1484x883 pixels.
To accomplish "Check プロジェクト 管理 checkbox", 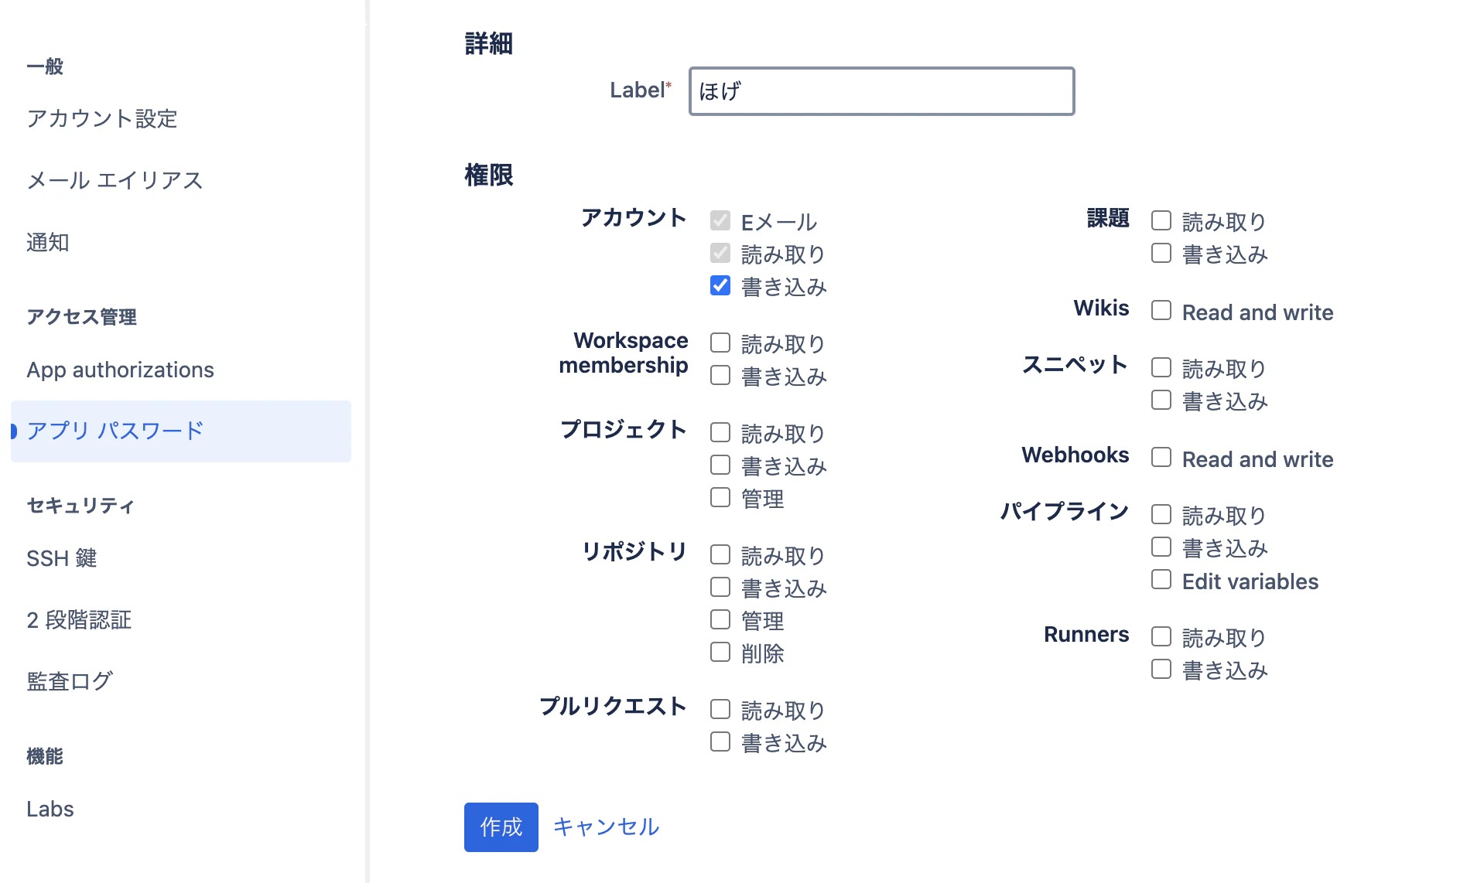I will click(720, 497).
